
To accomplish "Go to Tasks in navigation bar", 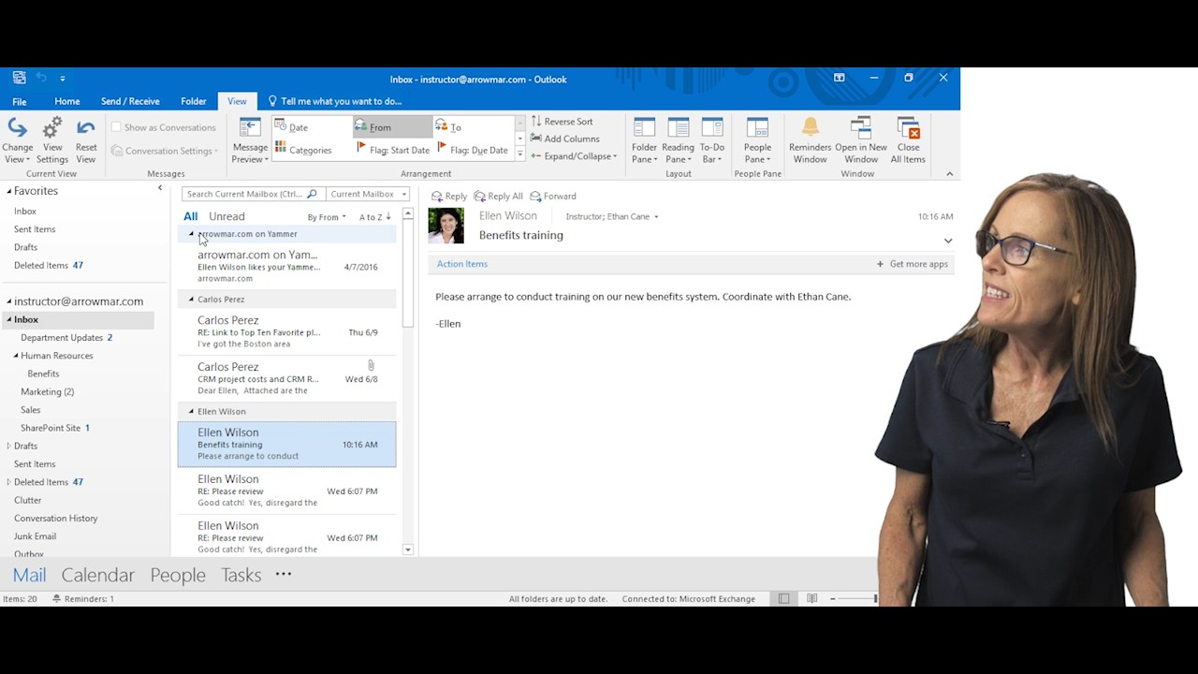I will coord(241,575).
